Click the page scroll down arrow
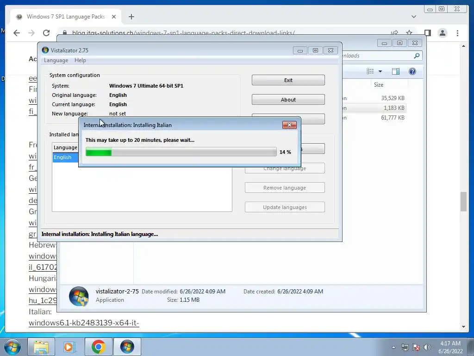This screenshot has height=356, width=474. pyautogui.click(x=463, y=327)
